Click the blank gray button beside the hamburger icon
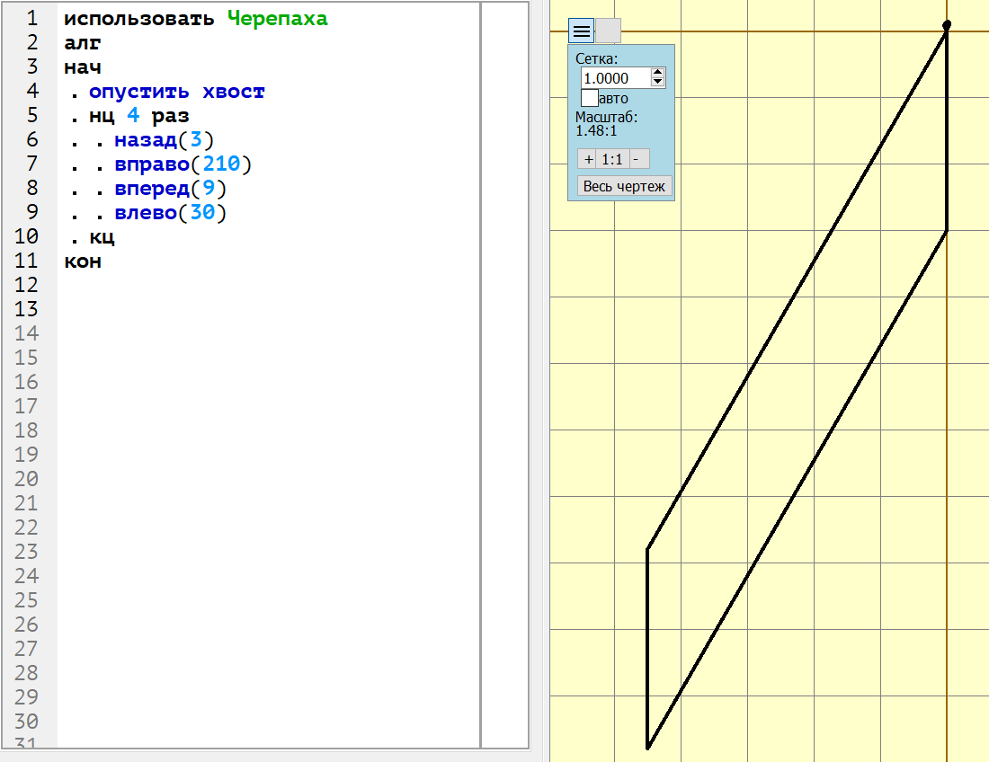The height and width of the screenshot is (762, 989). coord(608,31)
